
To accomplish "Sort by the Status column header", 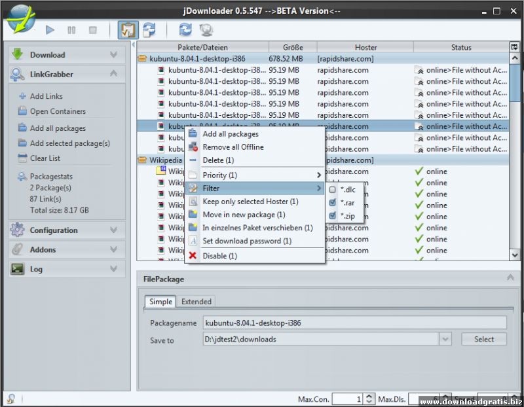I will pos(461,47).
